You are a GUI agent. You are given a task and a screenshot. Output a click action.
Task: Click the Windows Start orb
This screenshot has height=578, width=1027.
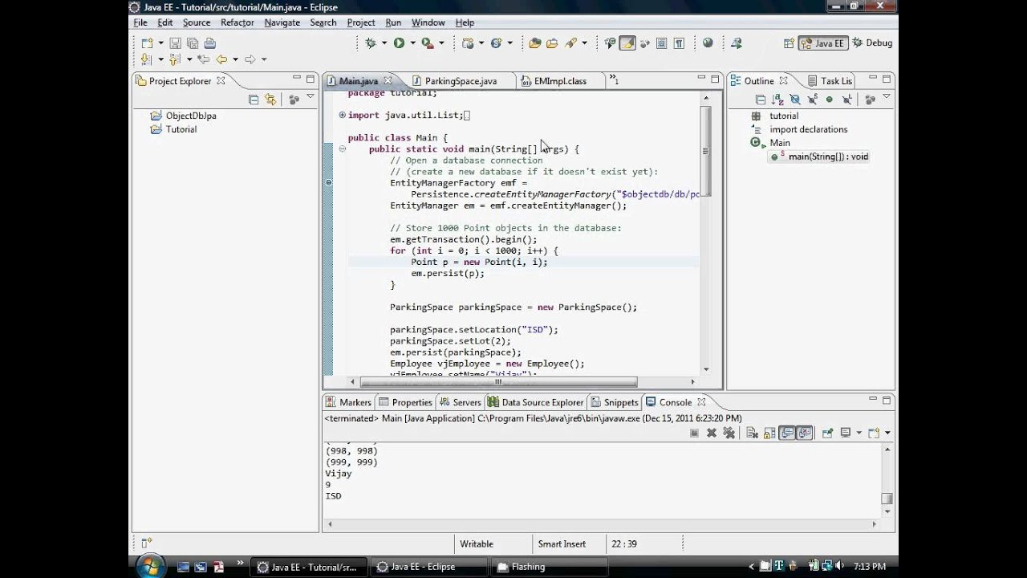151,566
